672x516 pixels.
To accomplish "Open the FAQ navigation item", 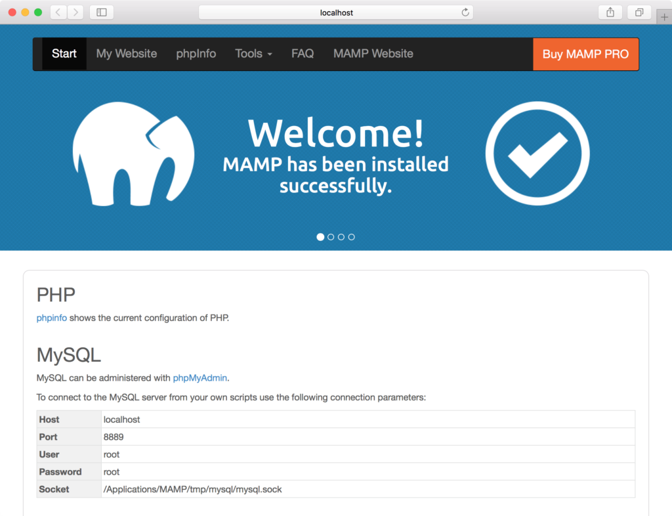I will tap(303, 54).
